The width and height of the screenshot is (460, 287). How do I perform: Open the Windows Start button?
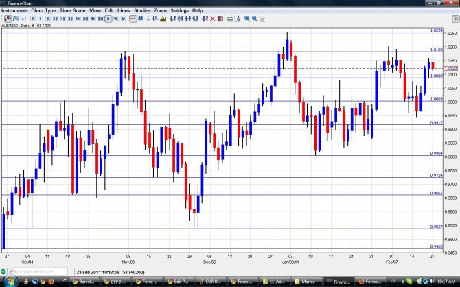pyautogui.click(x=10, y=281)
